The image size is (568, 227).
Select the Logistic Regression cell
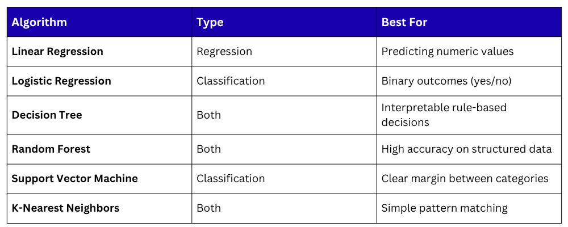(61, 81)
